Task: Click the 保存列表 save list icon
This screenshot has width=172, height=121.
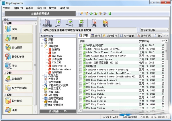Action: coord(47,23)
